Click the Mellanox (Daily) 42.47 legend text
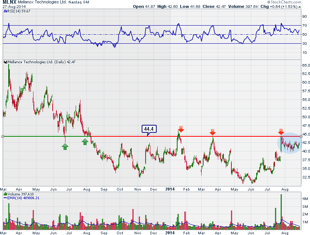Screen dimensions: 310x235 (x=41, y=62)
